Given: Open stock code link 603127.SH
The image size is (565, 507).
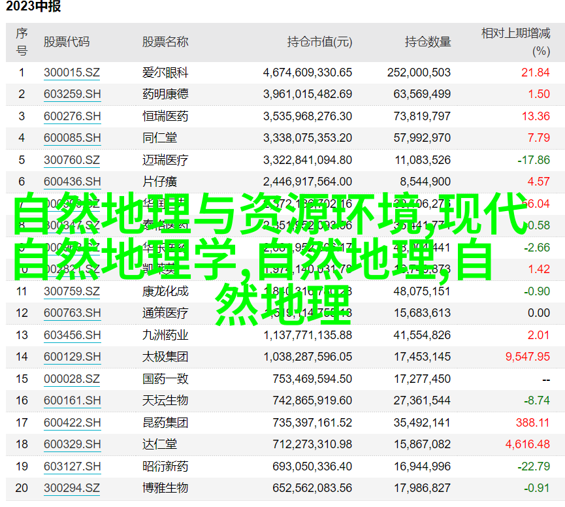Looking at the screenshot, I should coord(72,466).
